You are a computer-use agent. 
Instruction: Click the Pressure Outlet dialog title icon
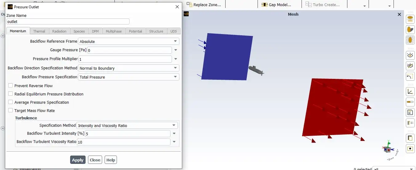coord(10,7)
